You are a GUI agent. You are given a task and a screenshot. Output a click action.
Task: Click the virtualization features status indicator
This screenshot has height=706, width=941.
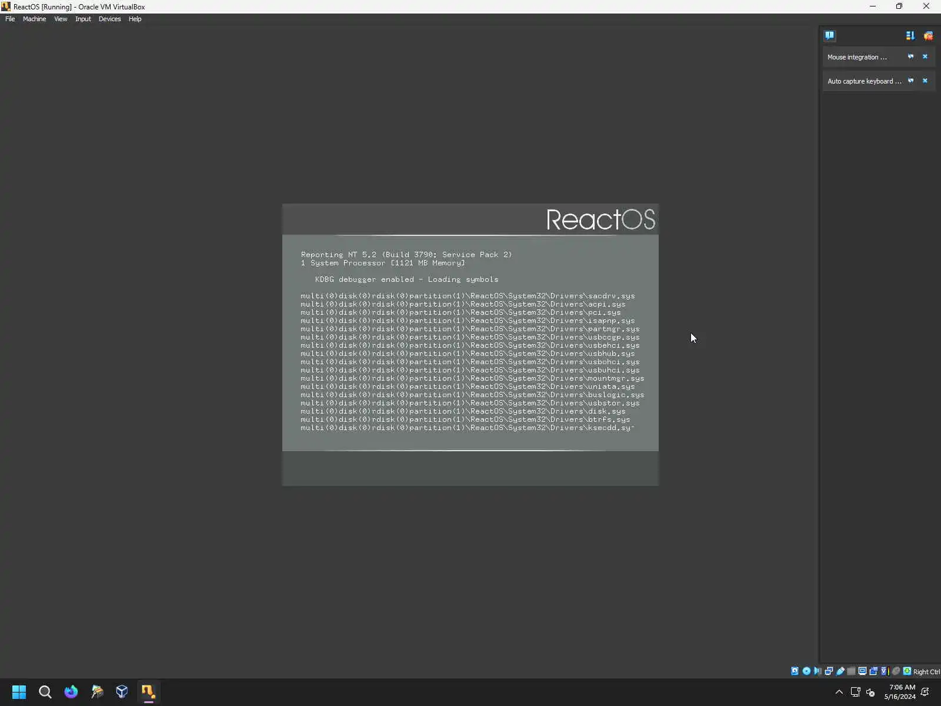pyautogui.click(x=885, y=671)
